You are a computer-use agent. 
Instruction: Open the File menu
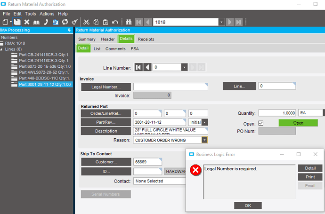[7, 14]
